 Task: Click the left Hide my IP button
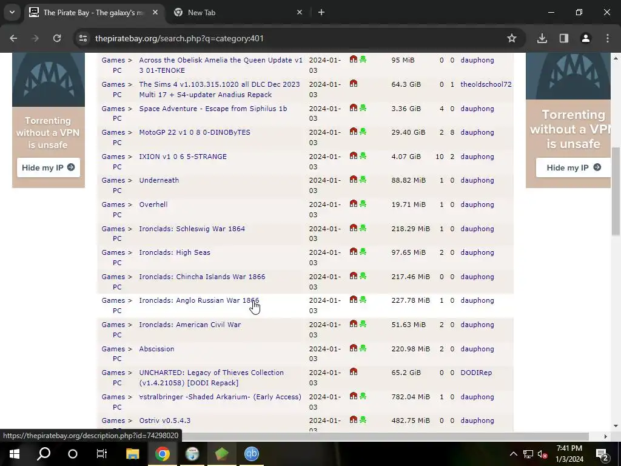[49, 167]
